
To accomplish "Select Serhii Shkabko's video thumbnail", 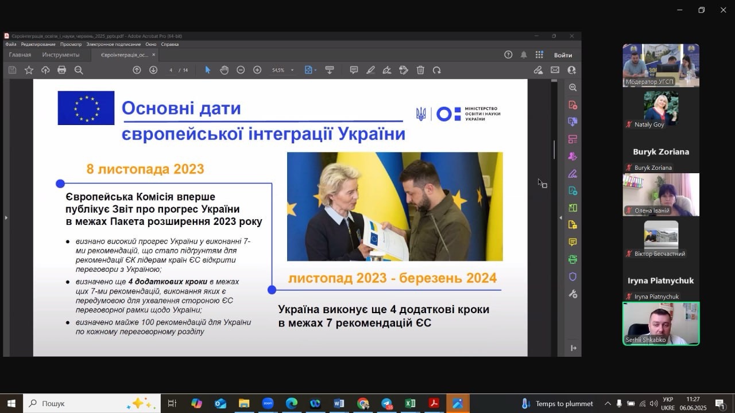I will 661,324.
